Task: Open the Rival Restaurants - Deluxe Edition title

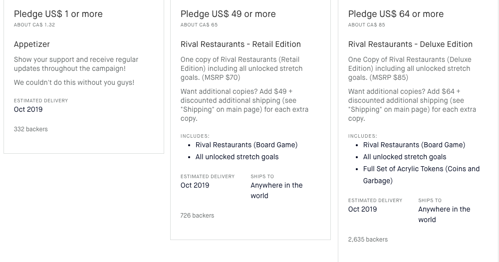Action: pyautogui.click(x=410, y=44)
